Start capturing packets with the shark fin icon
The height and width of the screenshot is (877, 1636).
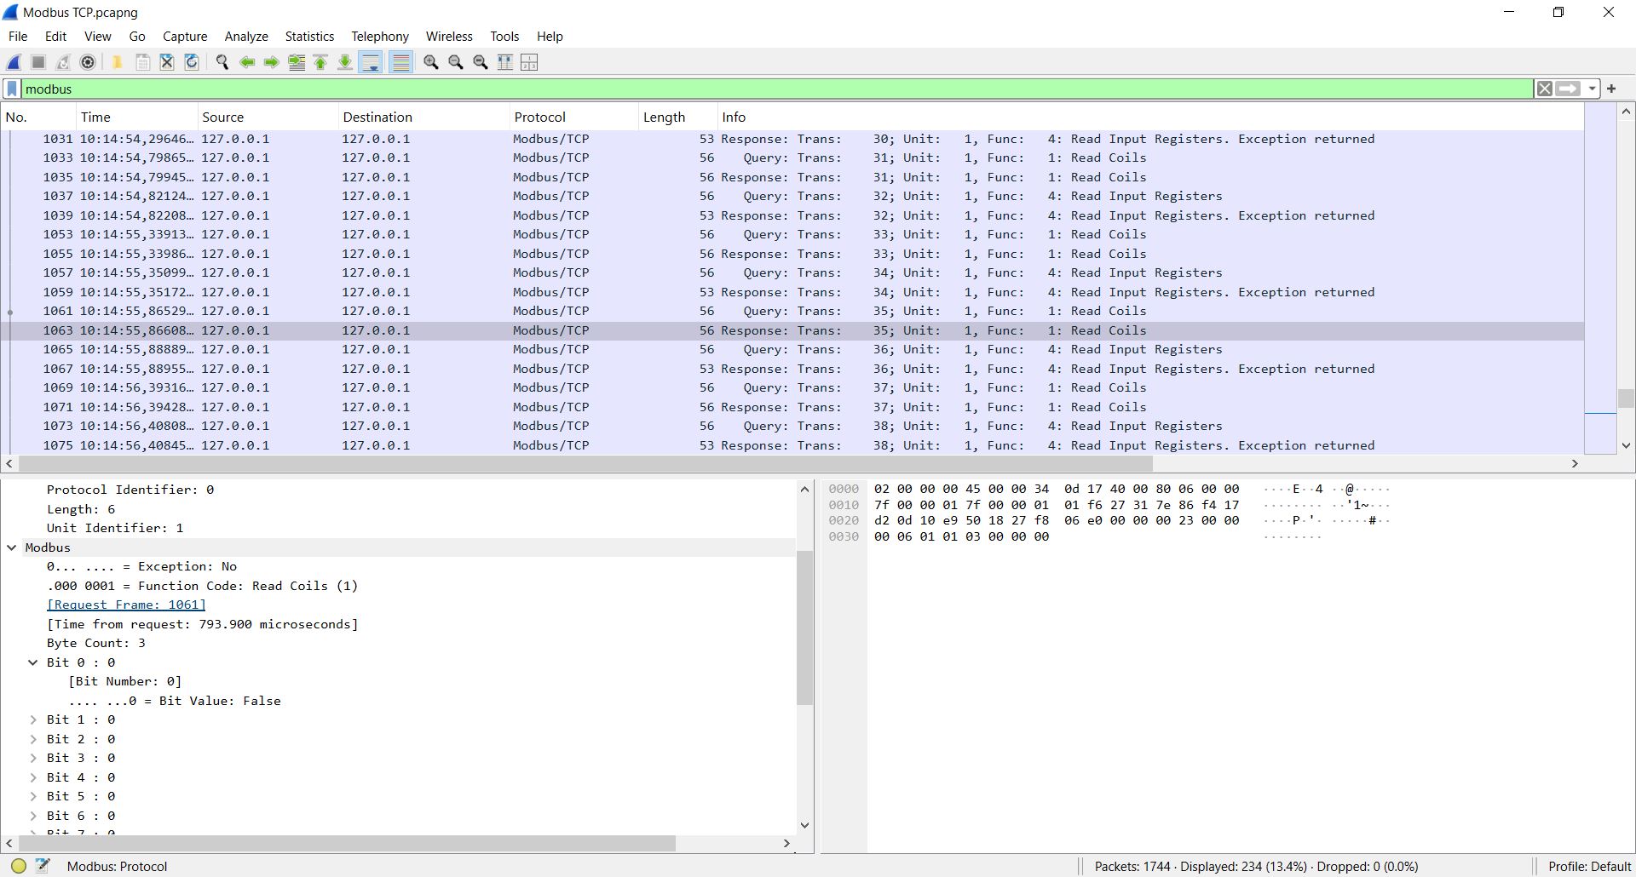(x=13, y=61)
